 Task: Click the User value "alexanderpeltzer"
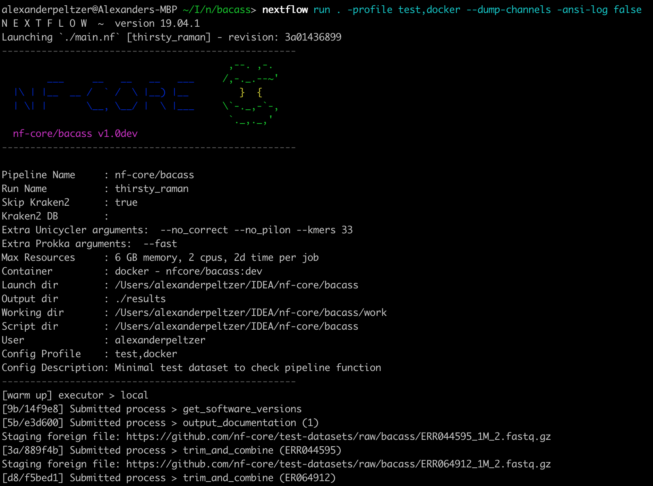coord(160,340)
